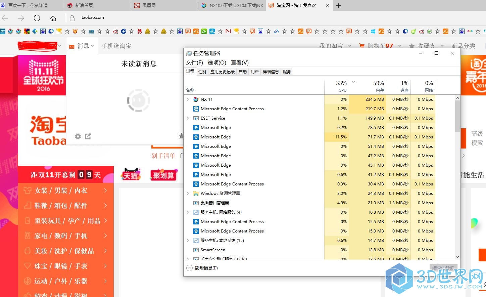Click the 聚划算 logo icon
486x297 pixels.
point(163,175)
